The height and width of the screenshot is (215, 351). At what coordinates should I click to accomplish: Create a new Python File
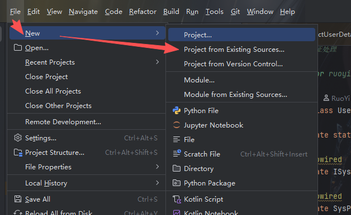pyautogui.click(x=241, y=110)
